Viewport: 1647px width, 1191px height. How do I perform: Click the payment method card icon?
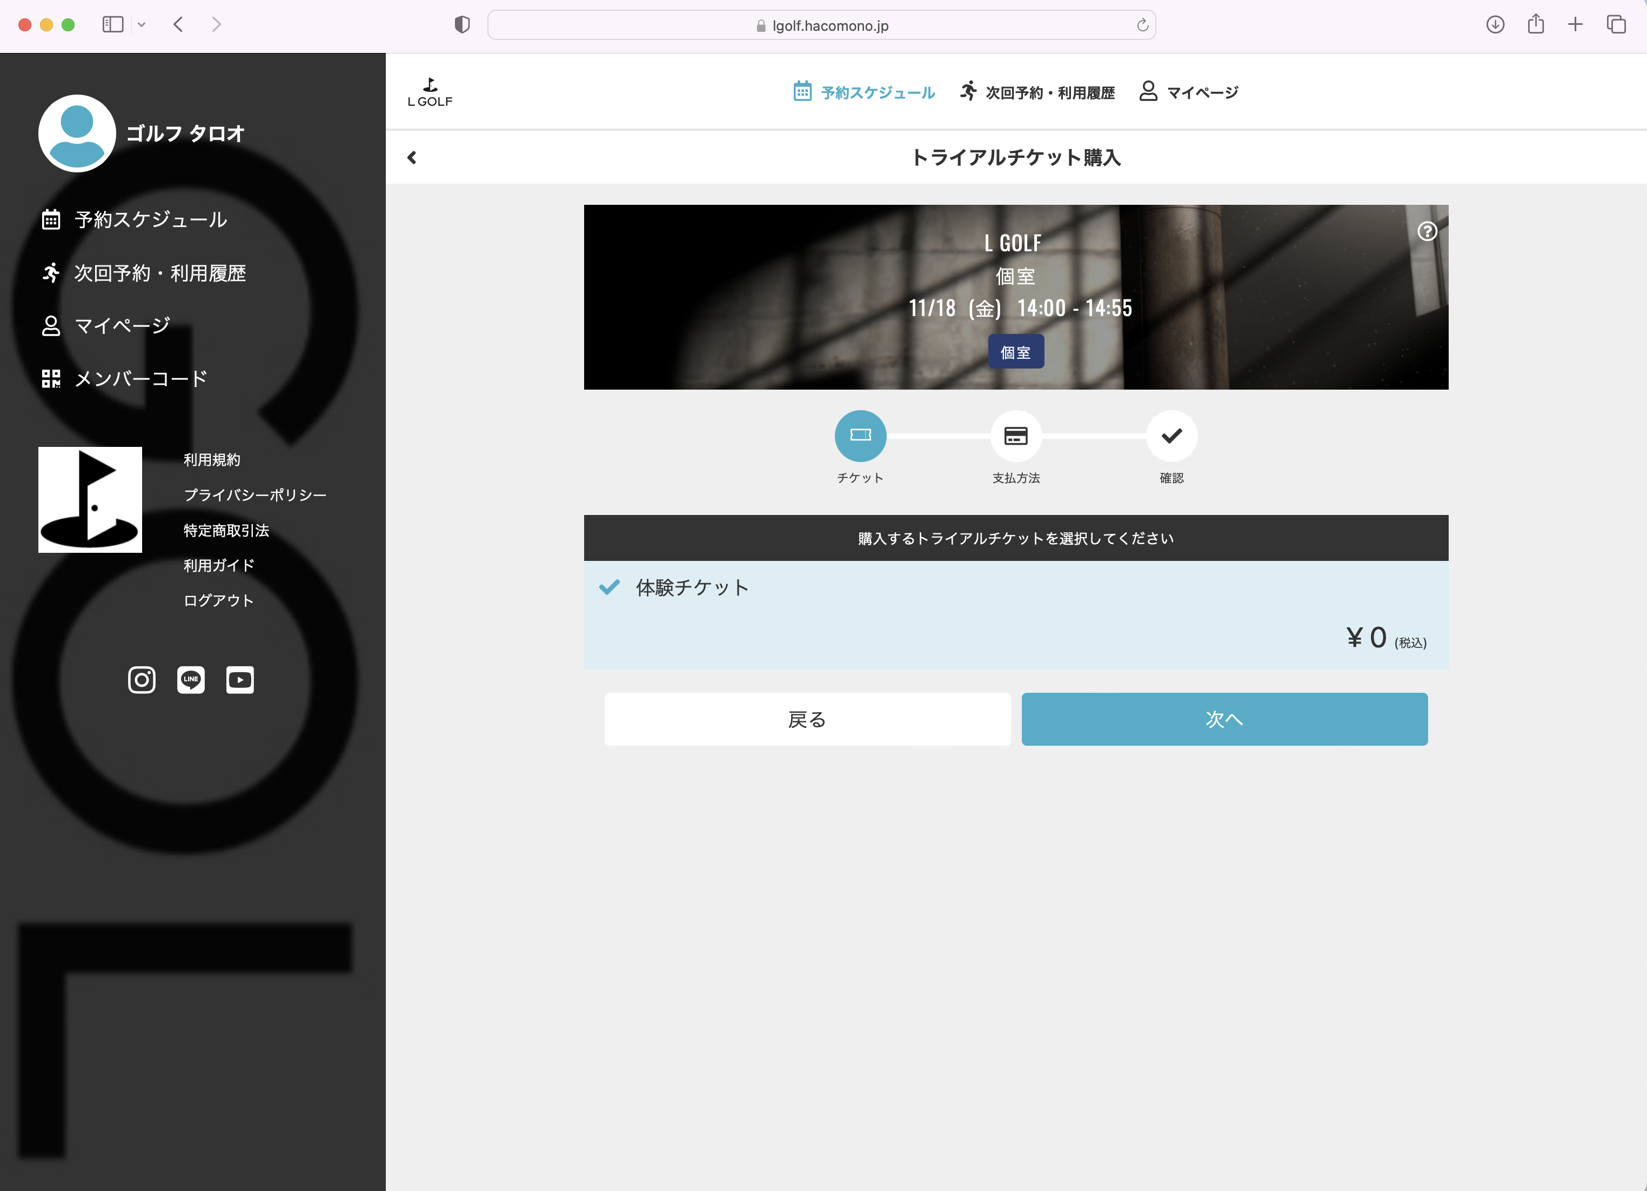(1015, 436)
